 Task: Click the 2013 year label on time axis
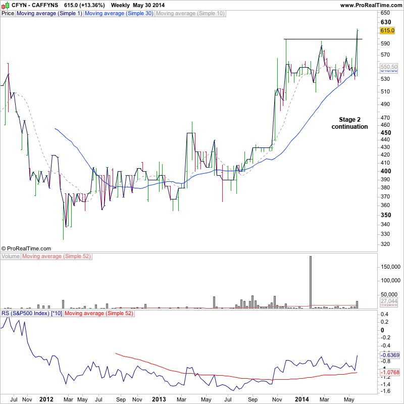click(159, 399)
